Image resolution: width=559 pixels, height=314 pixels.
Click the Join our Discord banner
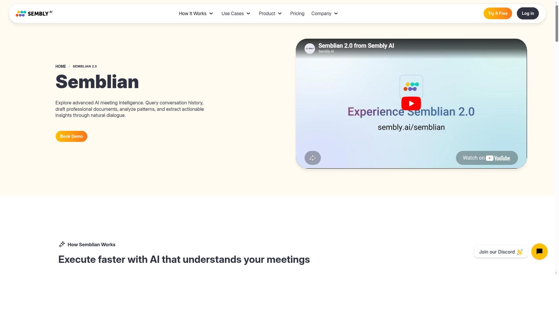pyautogui.click(x=501, y=252)
